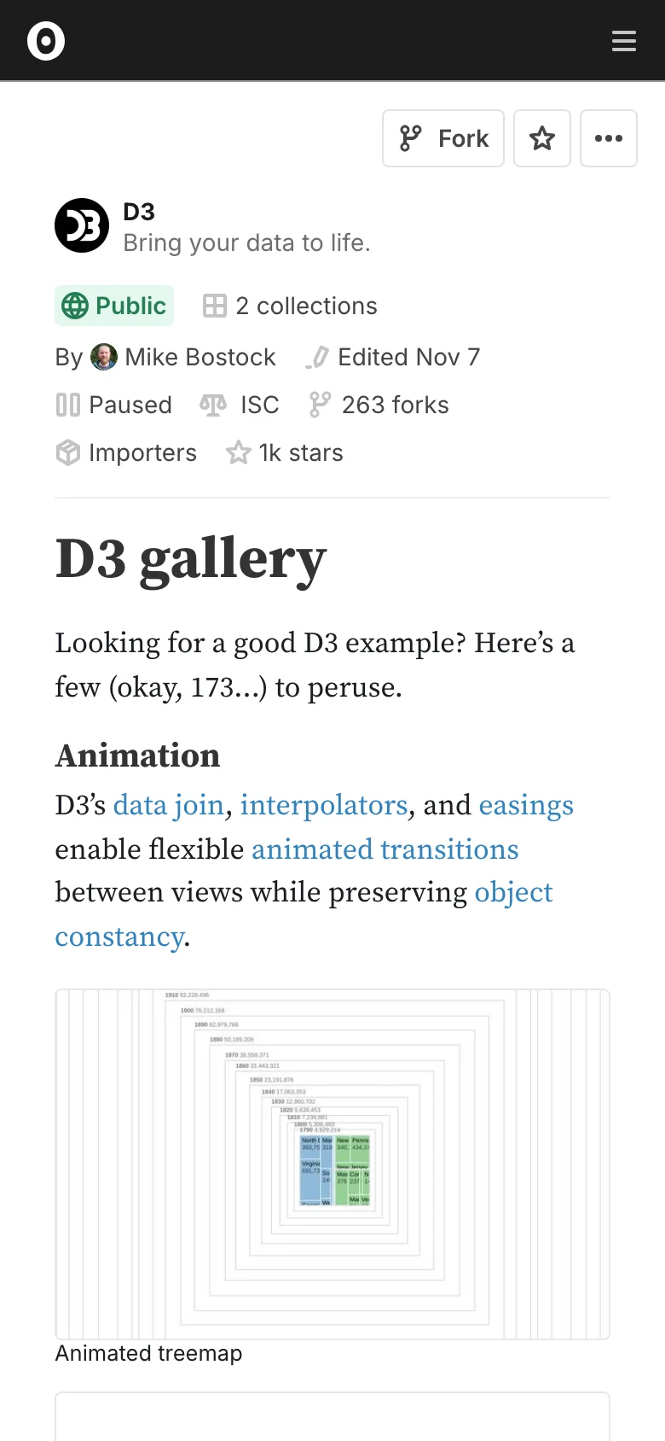665x1441 pixels.
Task: Open the Animated treemap thumbnail
Action: [332, 1164]
